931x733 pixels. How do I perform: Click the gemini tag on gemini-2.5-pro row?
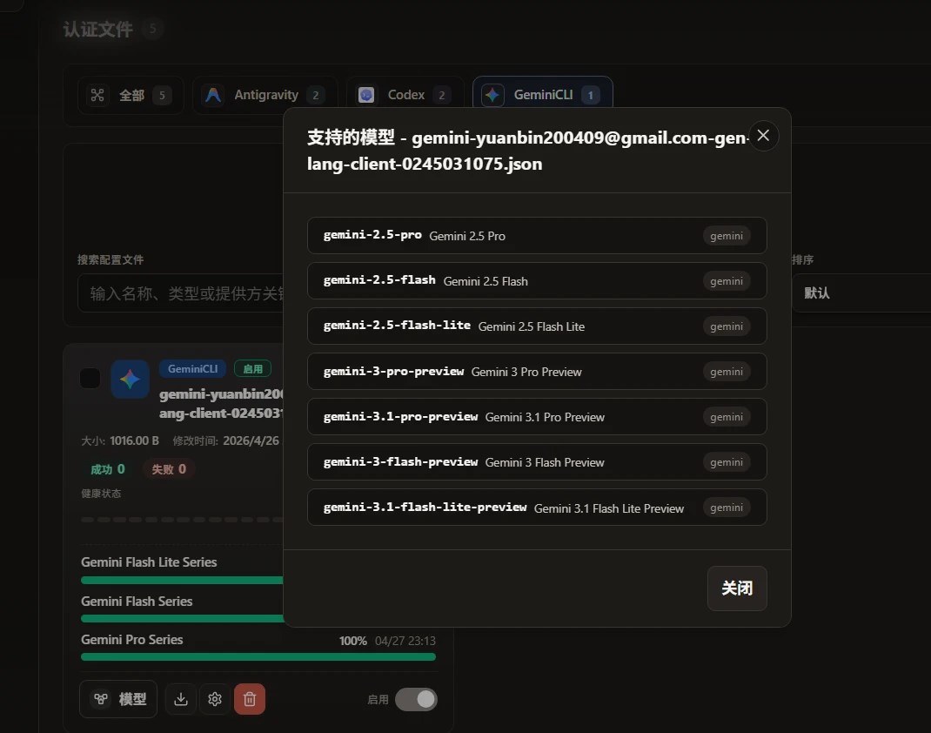coord(727,236)
